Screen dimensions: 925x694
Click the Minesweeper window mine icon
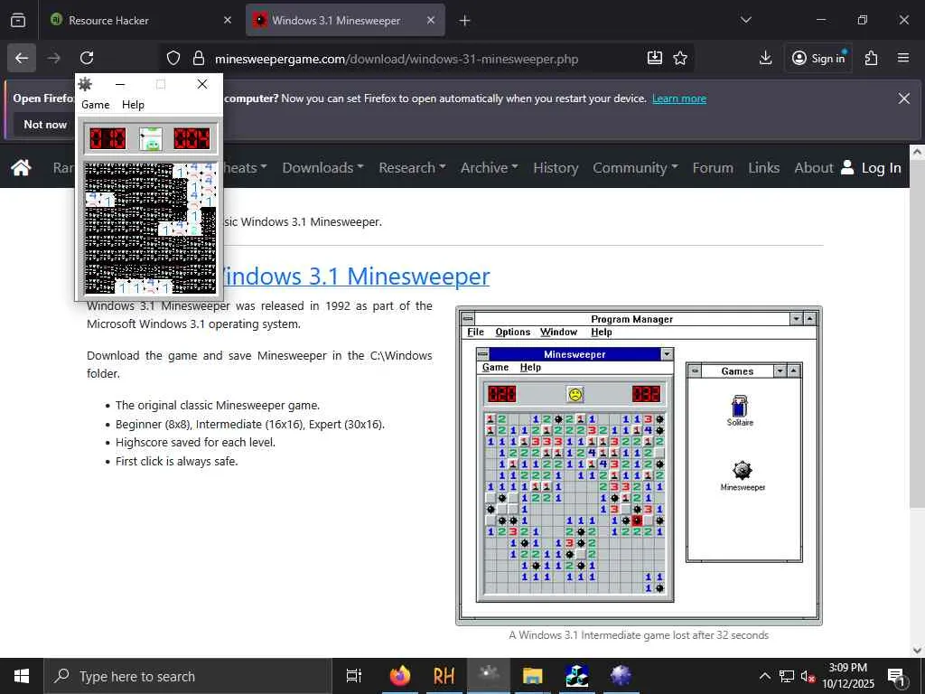pyautogui.click(x=86, y=84)
